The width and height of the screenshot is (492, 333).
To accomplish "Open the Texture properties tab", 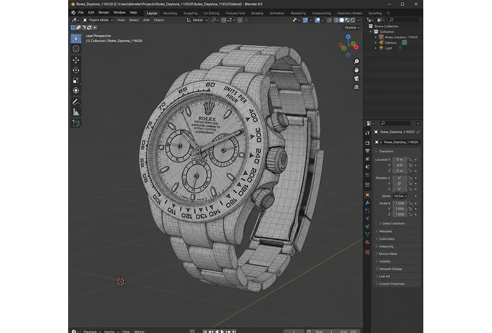I will (x=367, y=252).
